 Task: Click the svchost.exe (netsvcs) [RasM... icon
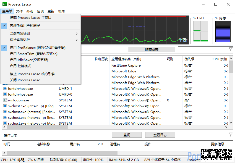pos(5,112)
